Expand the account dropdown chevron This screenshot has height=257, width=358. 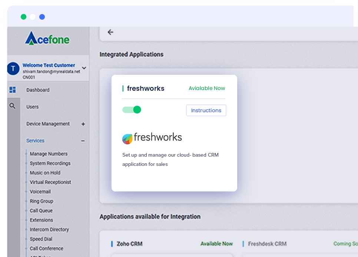tap(84, 68)
